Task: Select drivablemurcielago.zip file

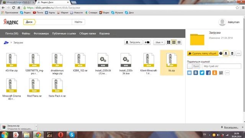Action: pyautogui.click(x=57, y=64)
